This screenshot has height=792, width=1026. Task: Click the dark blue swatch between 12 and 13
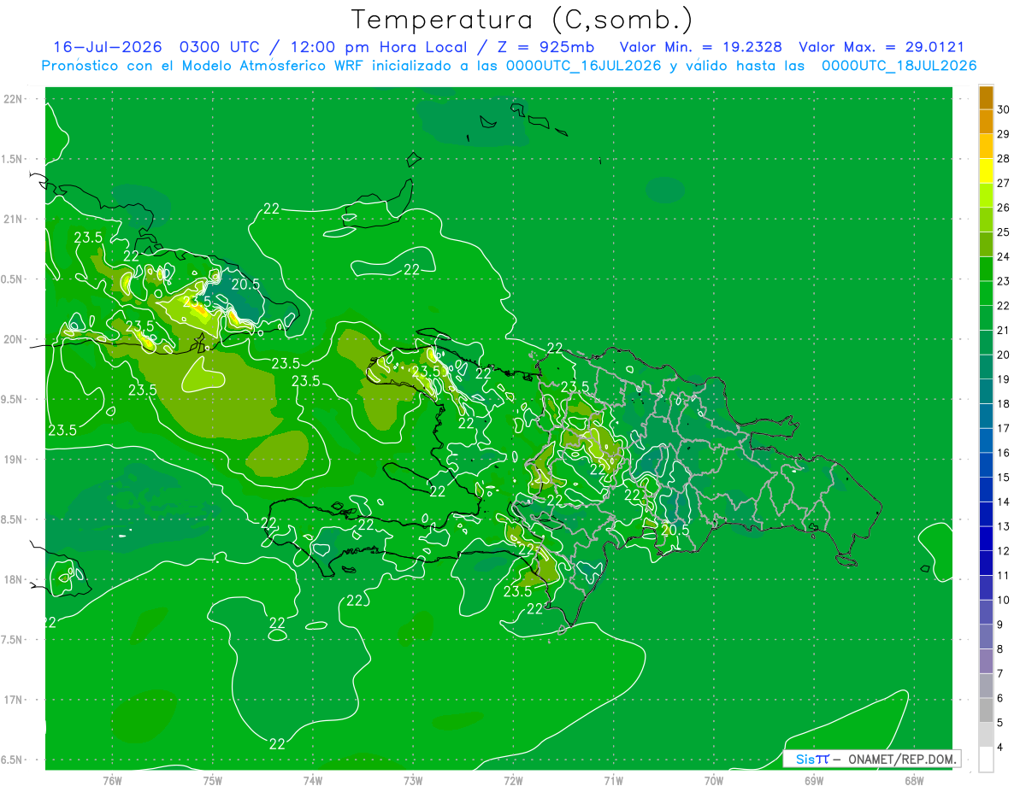coord(986,538)
